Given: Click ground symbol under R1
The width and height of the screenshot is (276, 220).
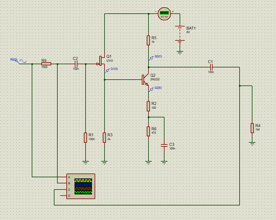Looking at the screenshot, I should click(x=86, y=162).
